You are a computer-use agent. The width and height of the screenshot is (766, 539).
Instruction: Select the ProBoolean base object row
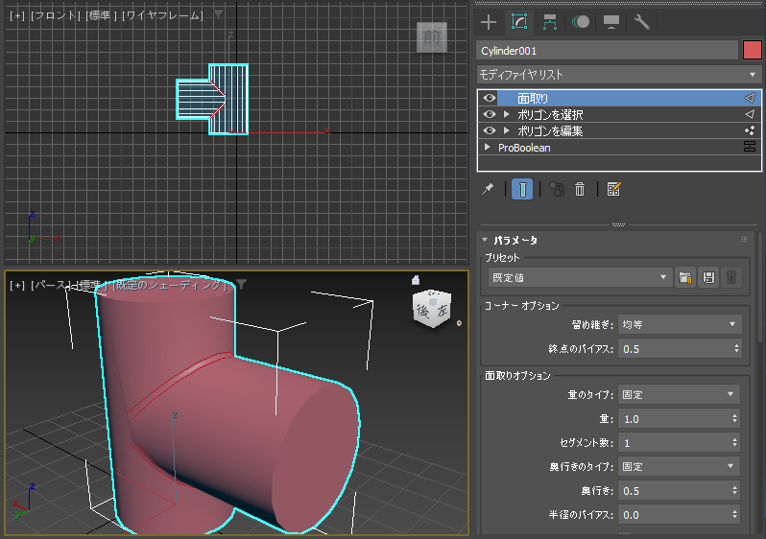(619, 147)
